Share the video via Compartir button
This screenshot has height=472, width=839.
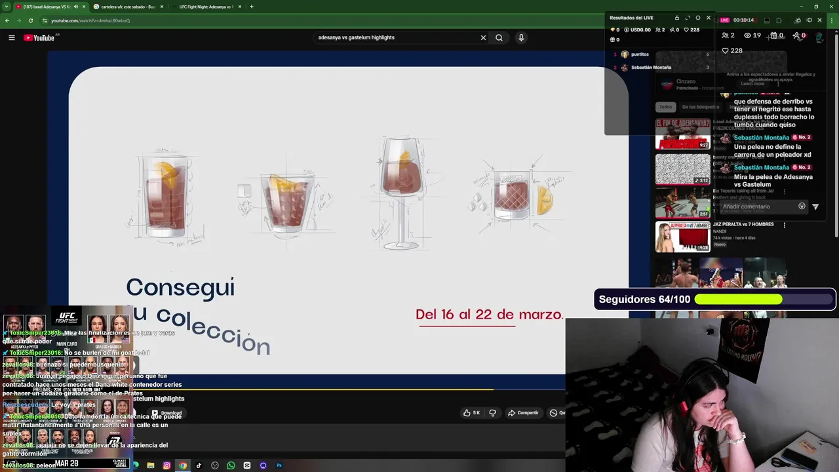pyautogui.click(x=523, y=413)
